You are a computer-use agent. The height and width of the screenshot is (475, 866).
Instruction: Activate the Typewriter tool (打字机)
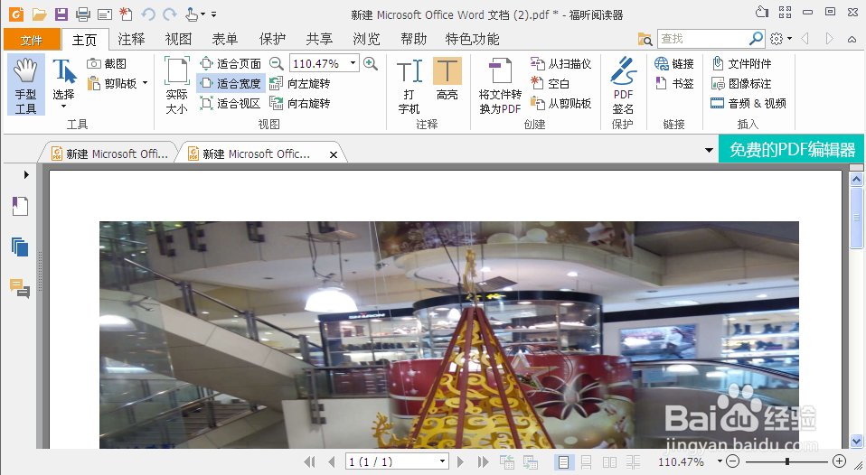(409, 86)
